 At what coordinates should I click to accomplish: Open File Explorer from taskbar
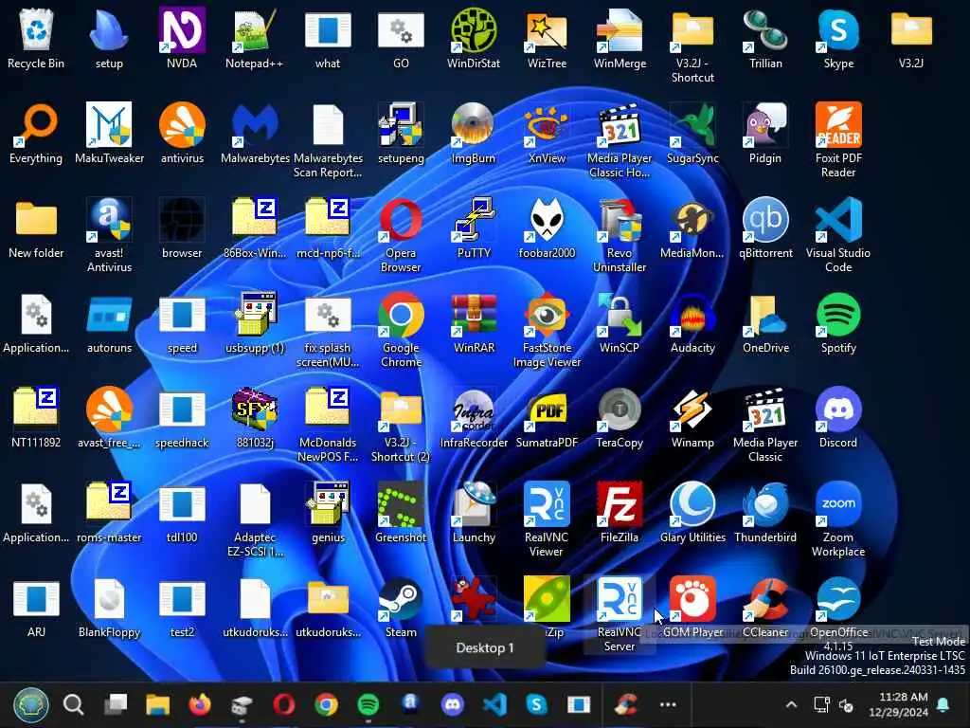[158, 704]
